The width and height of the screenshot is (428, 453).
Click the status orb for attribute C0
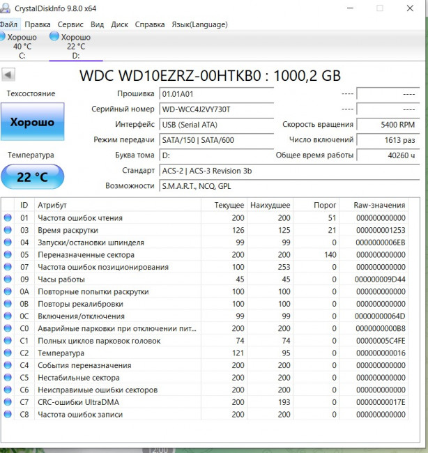pyautogui.click(x=8, y=328)
